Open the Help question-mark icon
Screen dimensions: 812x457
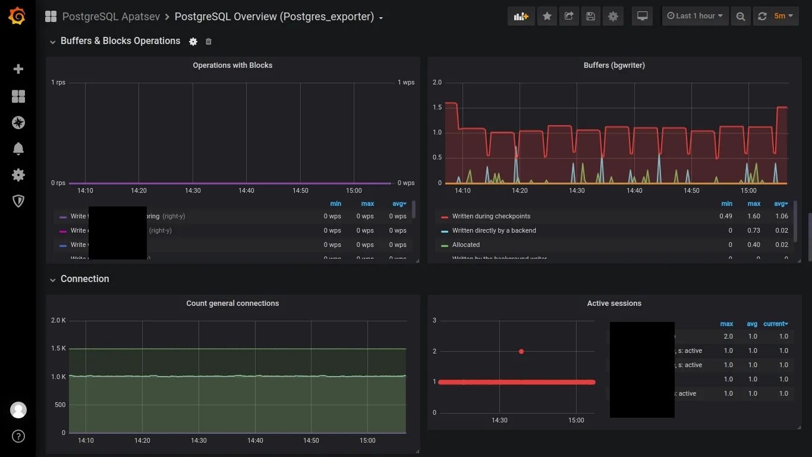18,436
